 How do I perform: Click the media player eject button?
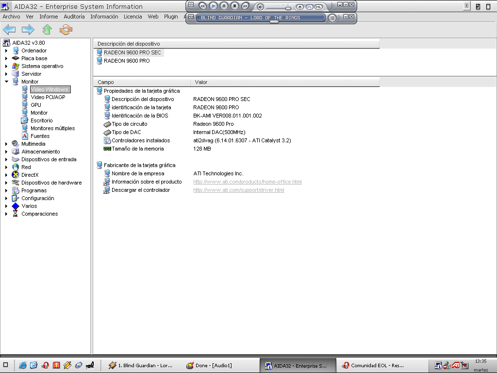(x=300, y=7)
